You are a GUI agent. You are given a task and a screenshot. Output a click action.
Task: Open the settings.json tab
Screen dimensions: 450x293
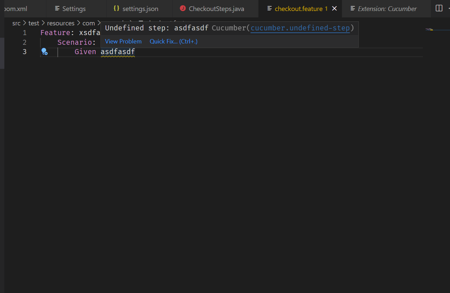[139, 9]
